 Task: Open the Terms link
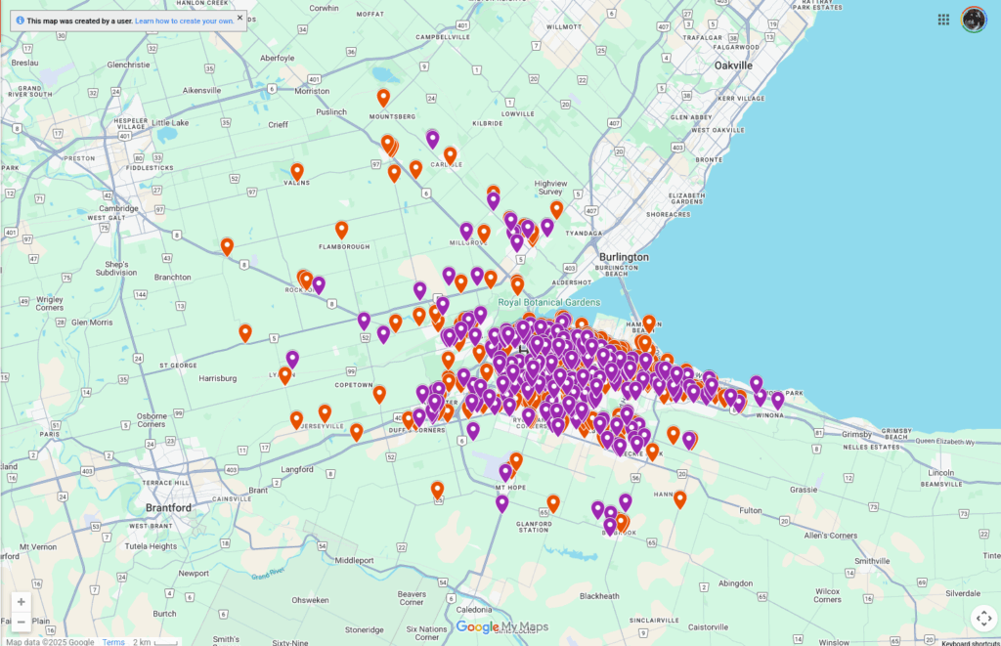pyautogui.click(x=114, y=640)
